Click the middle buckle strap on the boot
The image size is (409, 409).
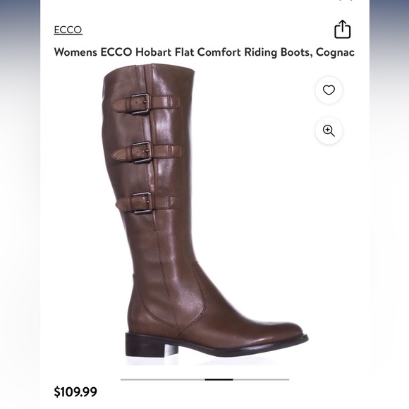point(146,152)
